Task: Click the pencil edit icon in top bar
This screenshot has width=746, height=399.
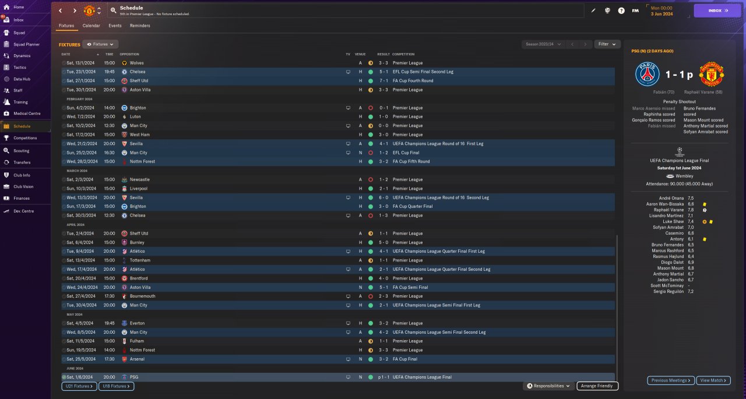Action: click(594, 10)
